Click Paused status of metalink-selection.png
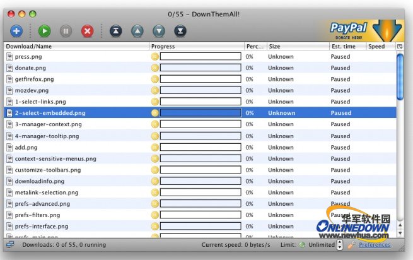This screenshot has width=413, height=260. (x=340, y=192)
